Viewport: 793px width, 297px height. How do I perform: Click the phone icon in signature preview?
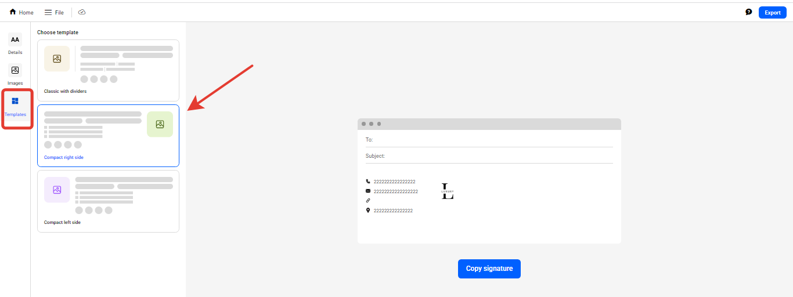368,182
